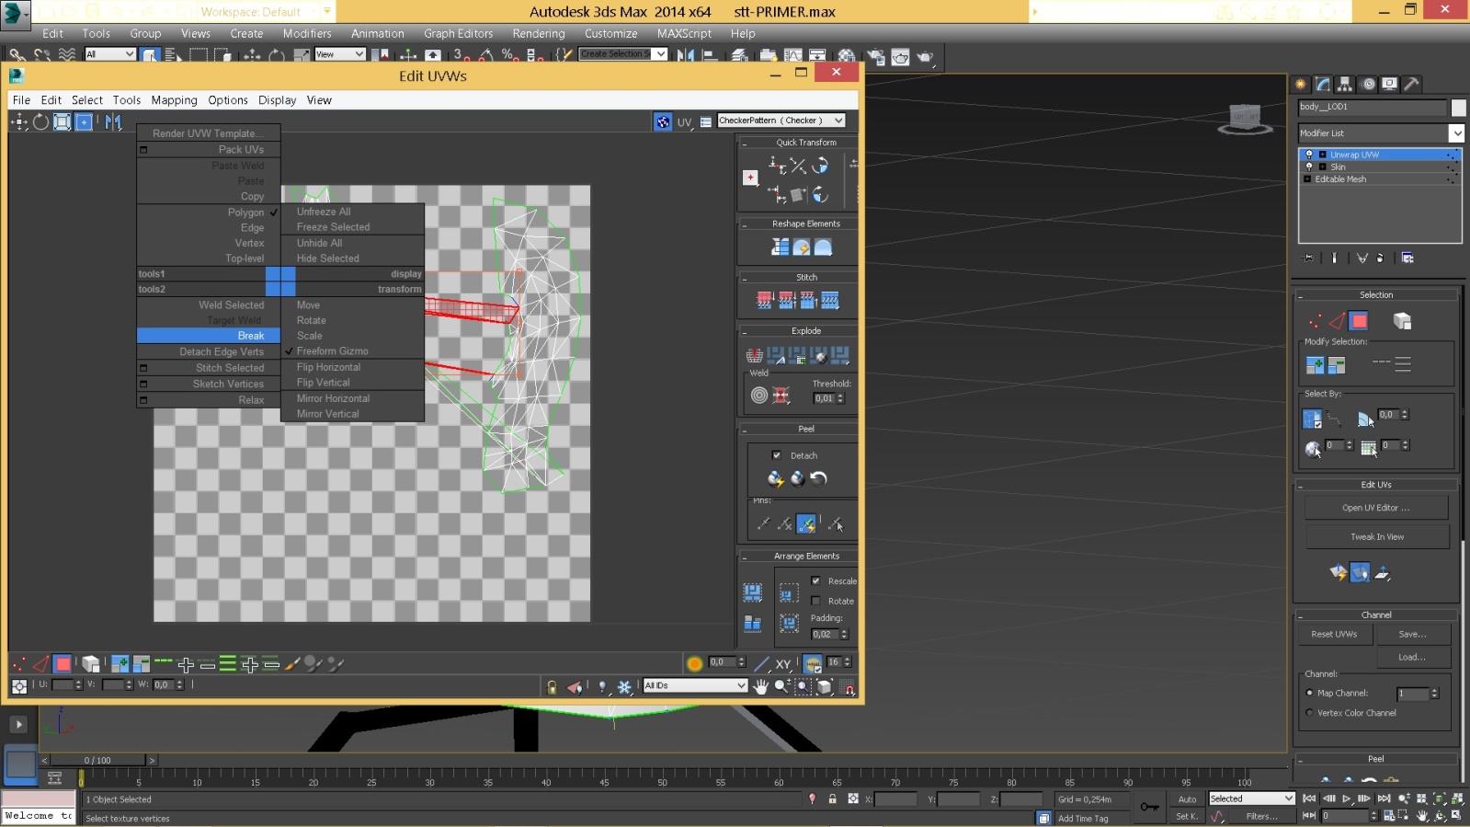Image resolution: width=1470 pixels, height=827 pixels.
Task: Click the Tweak In View button
Action: point(1376,536)
